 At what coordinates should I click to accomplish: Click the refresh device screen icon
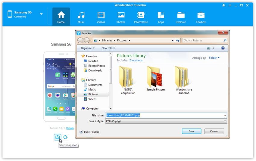click(x=65, y=137)
